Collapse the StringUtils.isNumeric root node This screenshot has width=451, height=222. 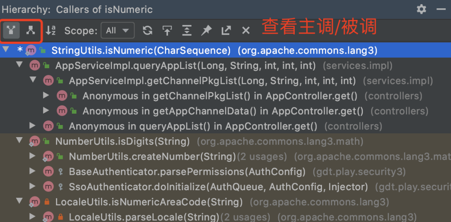point(5,51)
